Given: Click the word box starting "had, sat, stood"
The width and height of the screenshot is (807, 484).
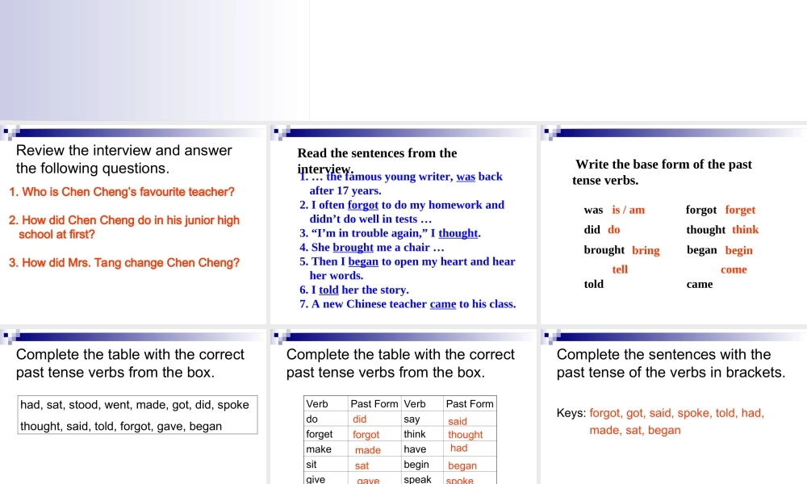Looking at the screenshot, I should [138, 415].
